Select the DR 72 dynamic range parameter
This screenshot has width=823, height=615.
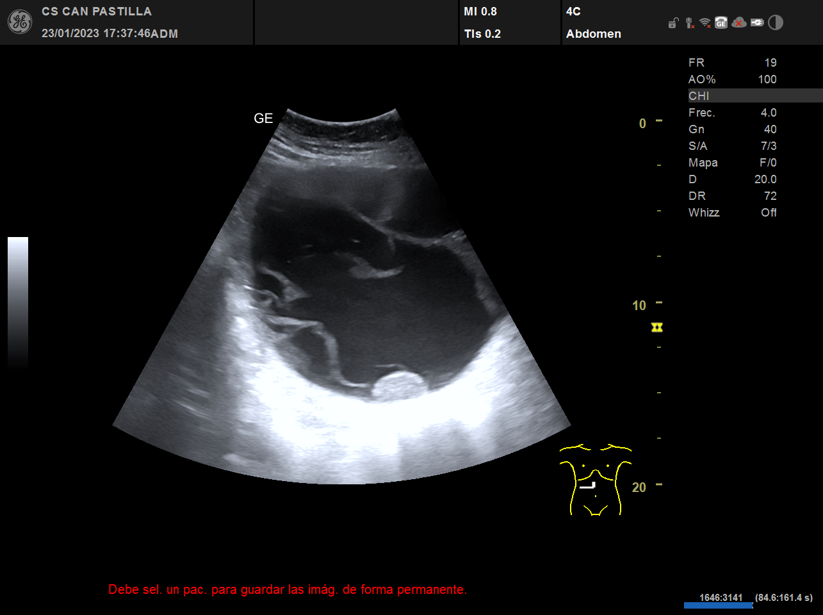point(732,196)
